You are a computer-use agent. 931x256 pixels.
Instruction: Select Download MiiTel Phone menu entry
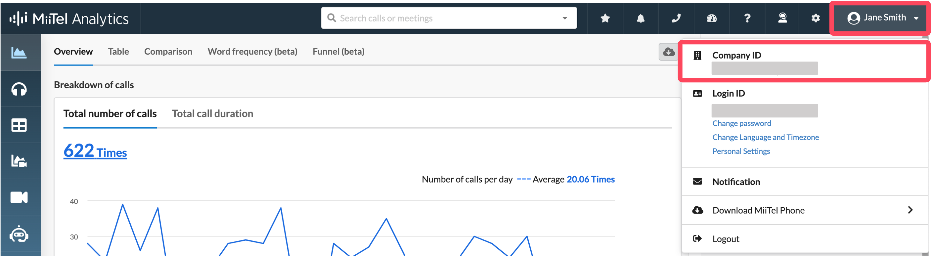pyautogui.click(x=805, y=210)
